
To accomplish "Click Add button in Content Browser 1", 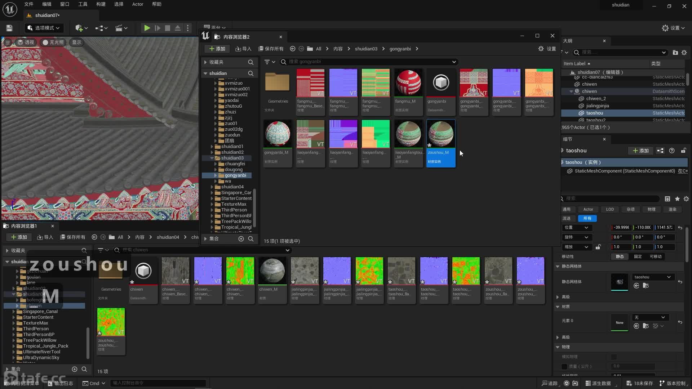I will coord(19,237).
